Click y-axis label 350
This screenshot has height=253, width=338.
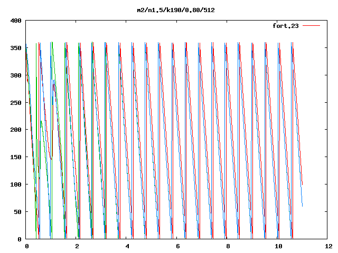click(x=16, y=48)
